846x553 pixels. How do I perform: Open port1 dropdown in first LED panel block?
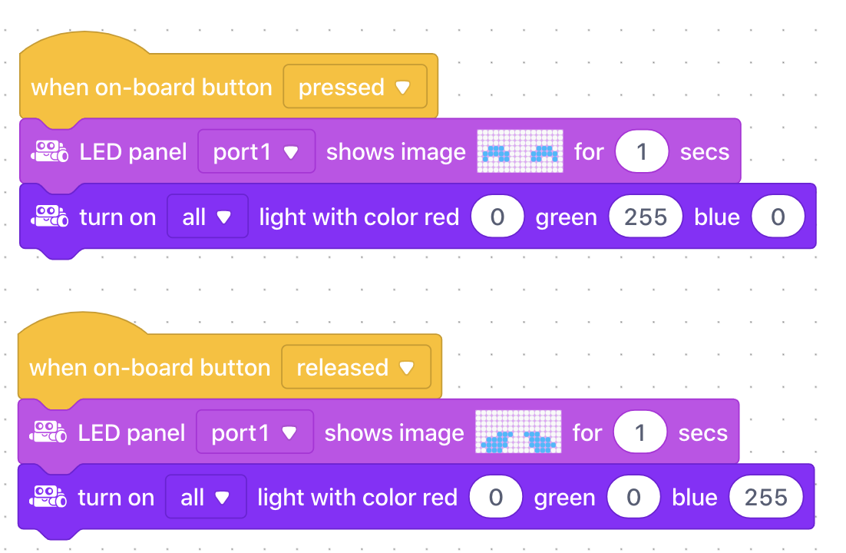tap(256, 151)
